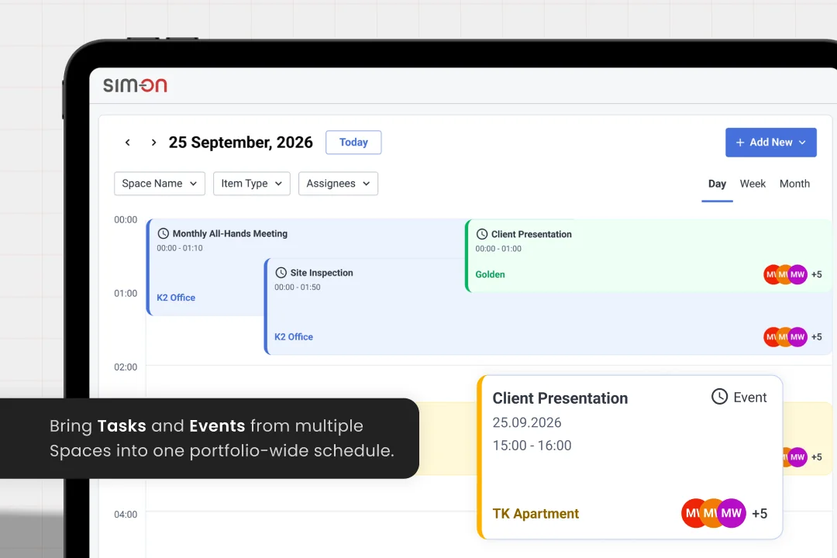This screenshot has height=558, width=837.
Task: Click purple MW avatar on Golden event
Action: [x=797, y=274]
